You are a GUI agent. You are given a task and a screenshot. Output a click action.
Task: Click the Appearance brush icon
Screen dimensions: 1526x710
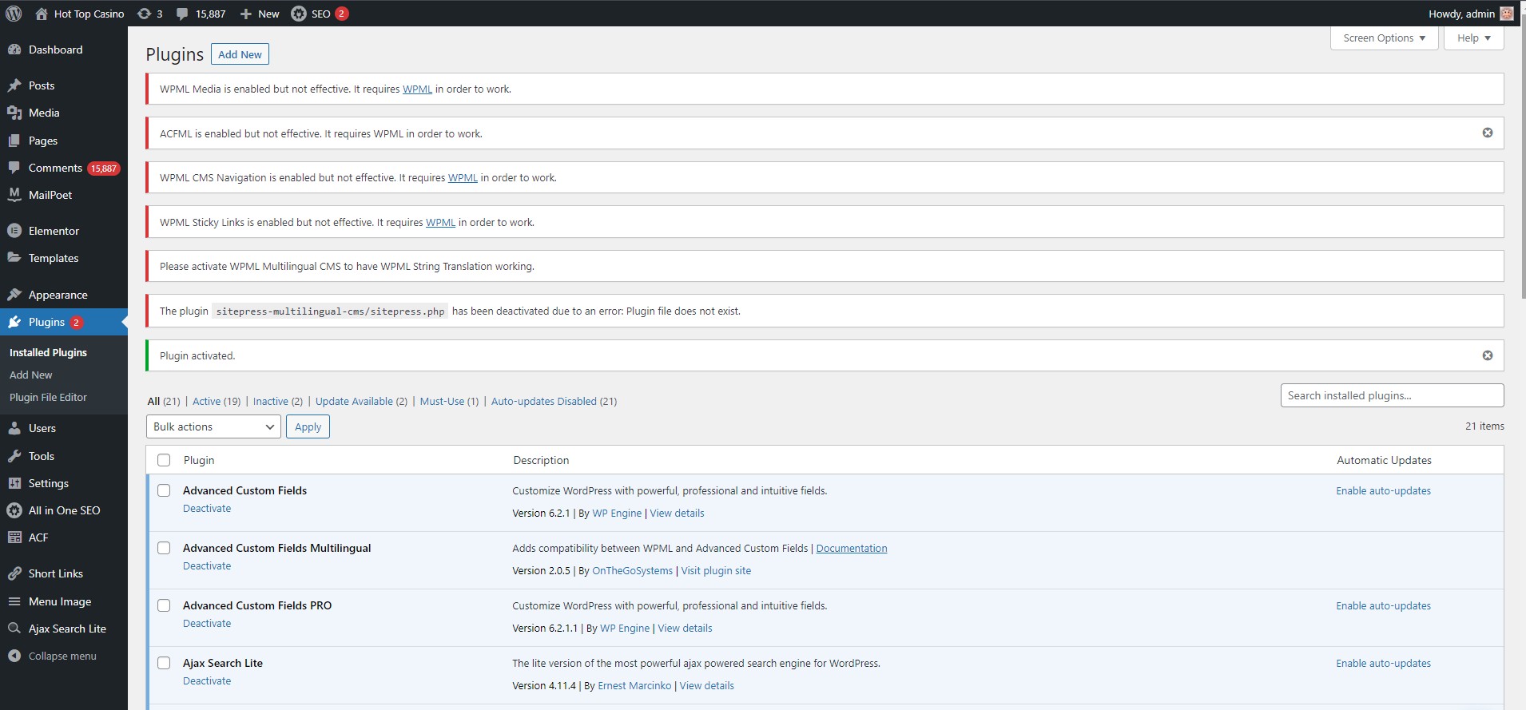click(x=14, y=295)
